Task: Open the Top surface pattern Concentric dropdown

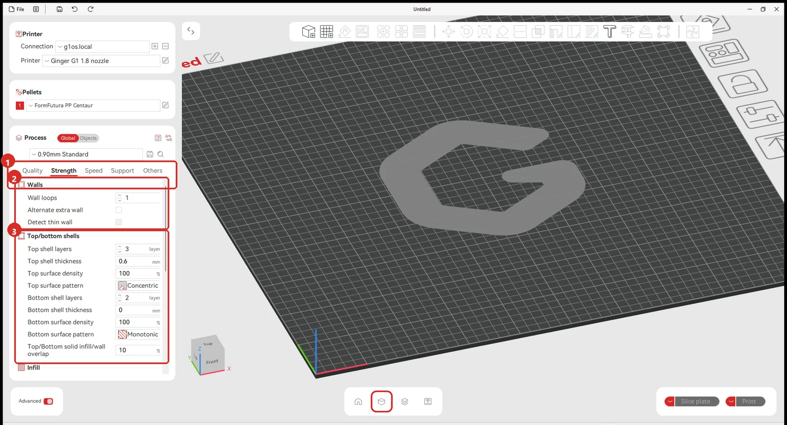Action: 137,286
